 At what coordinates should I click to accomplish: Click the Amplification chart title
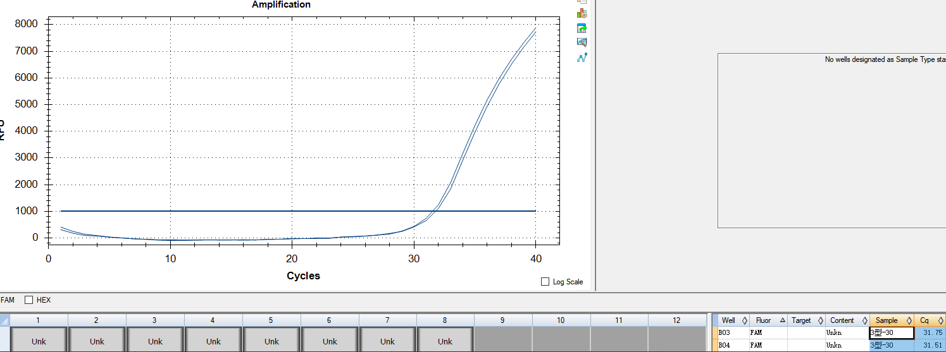281,4
